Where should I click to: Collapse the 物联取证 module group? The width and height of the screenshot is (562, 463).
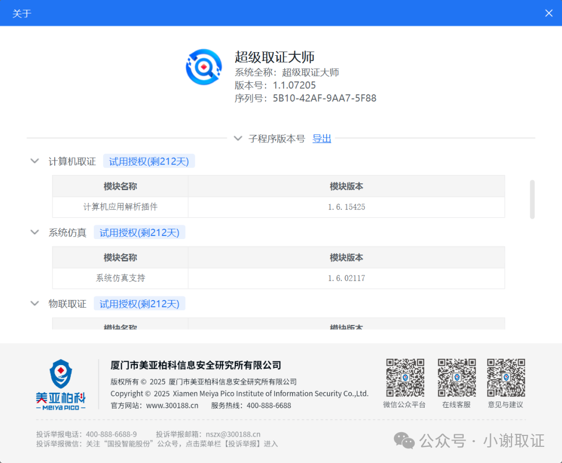[35, 303]
